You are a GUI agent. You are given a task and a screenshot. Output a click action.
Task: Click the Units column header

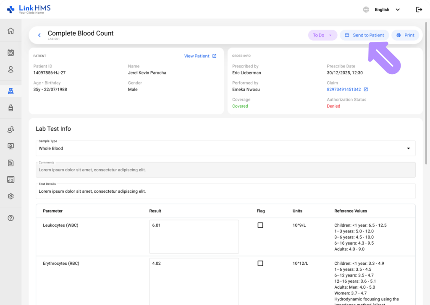[x=297, y=211]
